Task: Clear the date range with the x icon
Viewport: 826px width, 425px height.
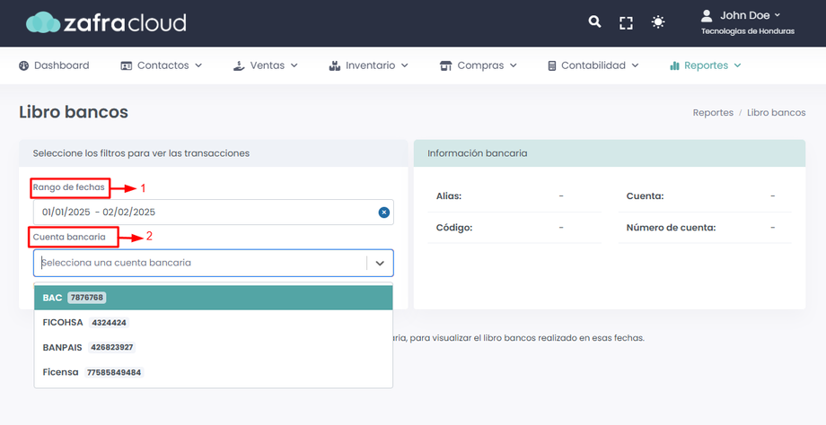Action: 384,212
